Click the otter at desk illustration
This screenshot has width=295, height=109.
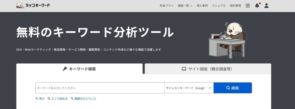tap(228, 40)
